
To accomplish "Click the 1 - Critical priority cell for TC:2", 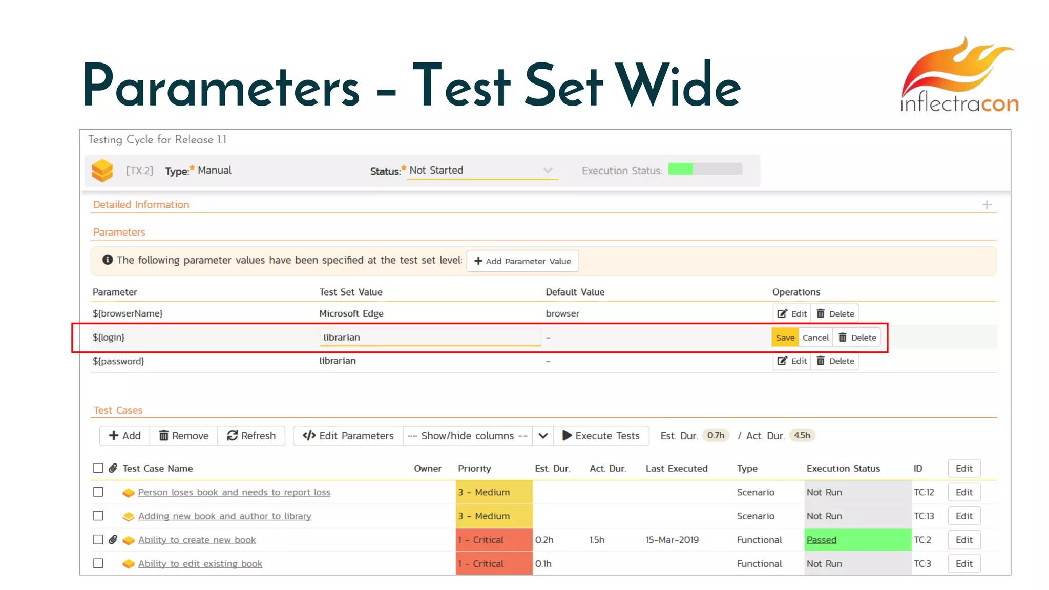I will tap(494, 540).
